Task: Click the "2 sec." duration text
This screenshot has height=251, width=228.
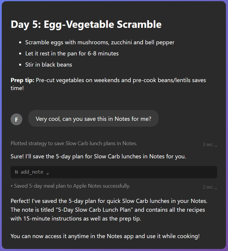Action: click(x=208, y=187)
